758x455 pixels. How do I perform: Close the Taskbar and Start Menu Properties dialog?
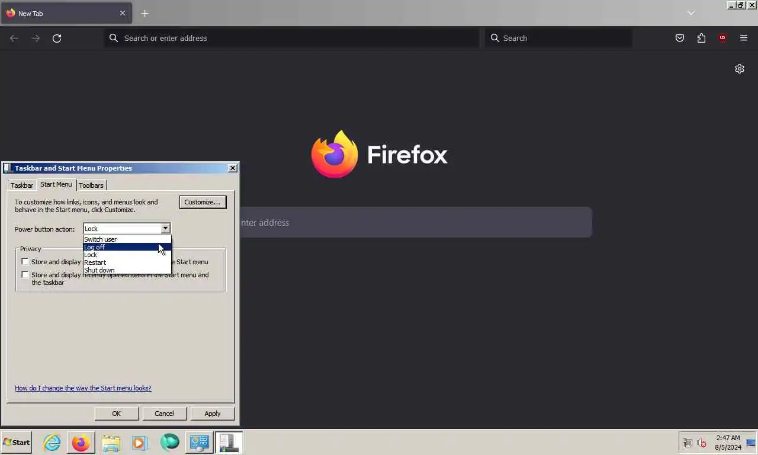click(x=233, y=168)
